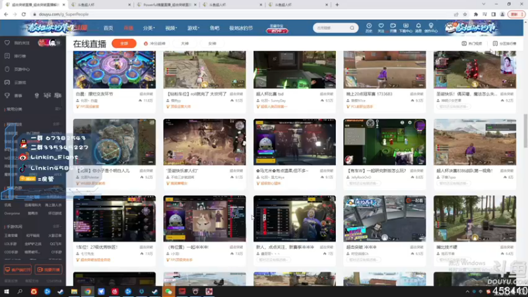The height and width of the screenshot is (297, 528).
Task: Open 排行榜 ranking in left sidebar
Action: (16, 56)
